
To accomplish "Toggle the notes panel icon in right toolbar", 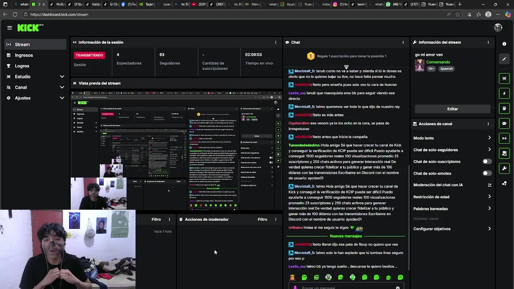I will coord(504,108).
